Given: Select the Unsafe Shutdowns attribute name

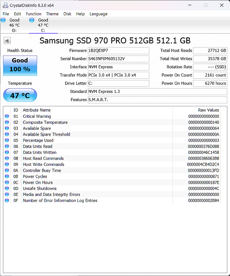Looking at the screenshot, I should click(x=40, y=189).
